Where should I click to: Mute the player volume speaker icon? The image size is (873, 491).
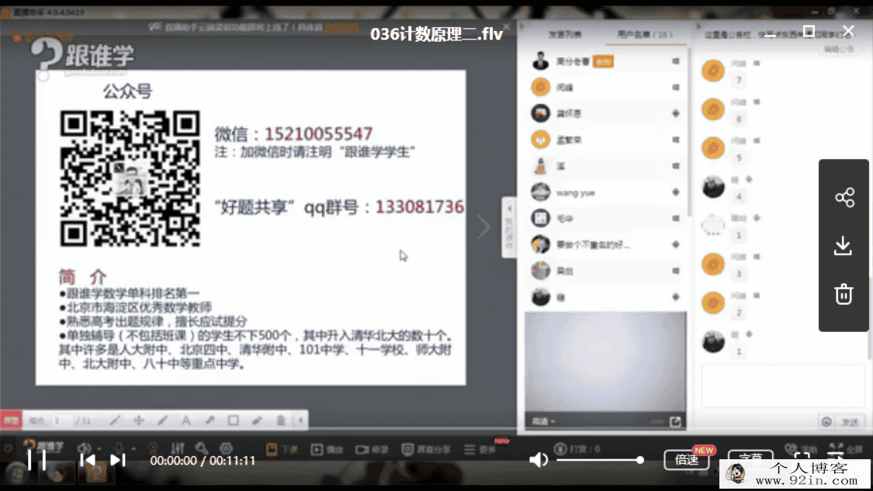tap(539, 460)
